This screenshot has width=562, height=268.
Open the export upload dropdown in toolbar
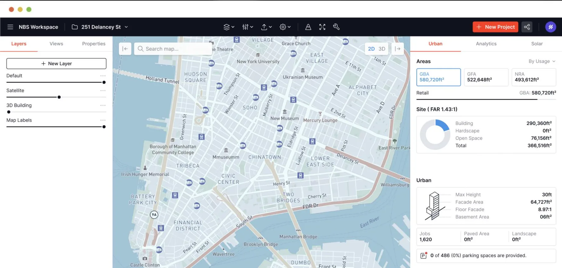click(x=266, y=27)
